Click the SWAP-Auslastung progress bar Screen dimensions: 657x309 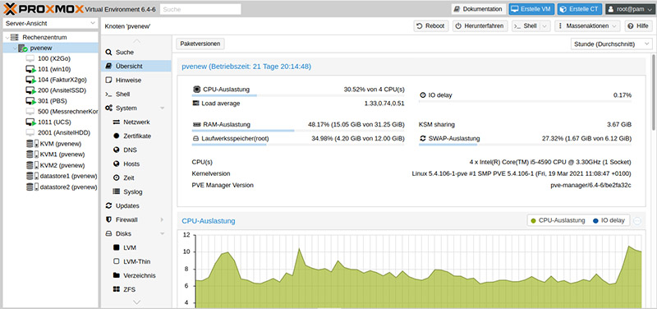point(525,145)
